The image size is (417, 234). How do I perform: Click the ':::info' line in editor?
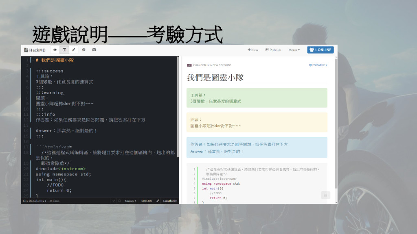point(46,114)
